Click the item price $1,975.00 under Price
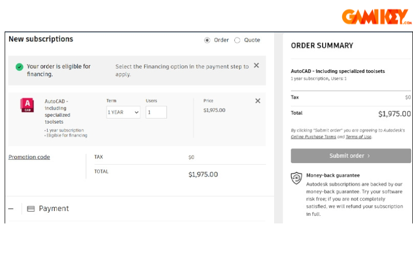This screenshot has width=413, height=258. point(214,110)
